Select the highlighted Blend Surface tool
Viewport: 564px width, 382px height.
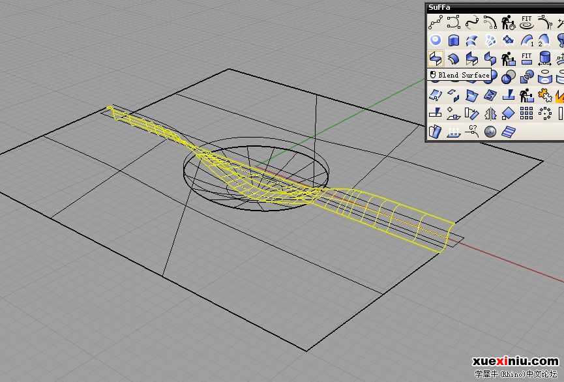436,59
